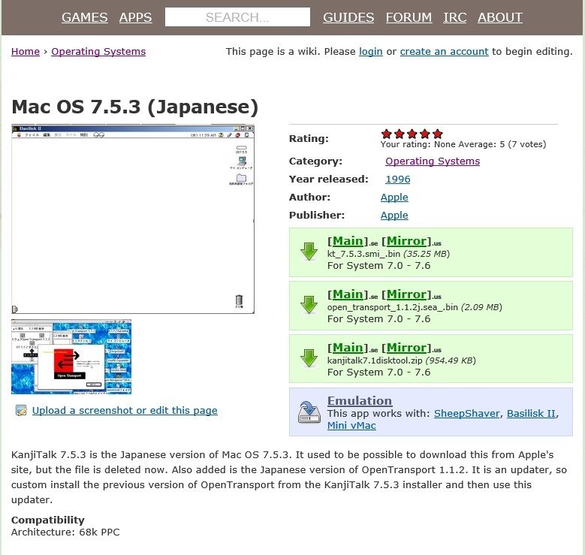This screenshot has width=585, height=555.
Task: Rate with the fifth red star
Action: click(438, 134)
